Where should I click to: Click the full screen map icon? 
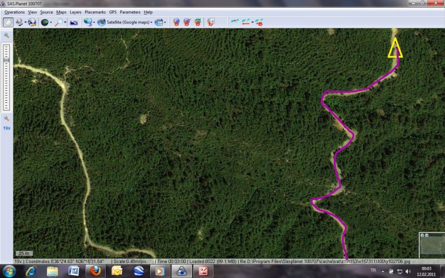[73, 22]
